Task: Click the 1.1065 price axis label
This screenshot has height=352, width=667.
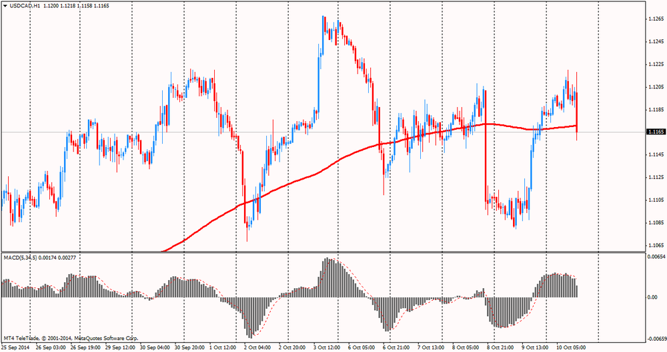Action: point(655,245)
